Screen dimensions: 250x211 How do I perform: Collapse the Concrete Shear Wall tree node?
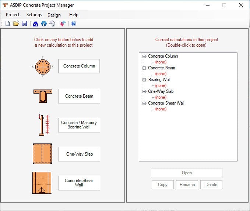(144, 103)
